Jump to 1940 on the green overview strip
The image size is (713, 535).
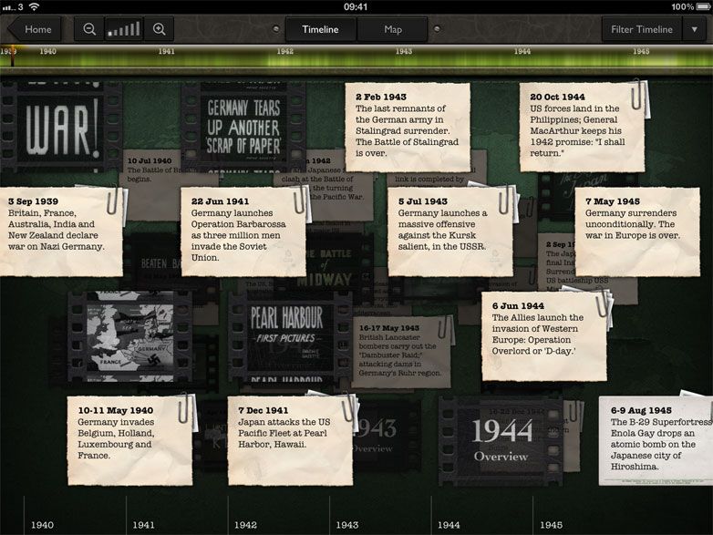47,51
